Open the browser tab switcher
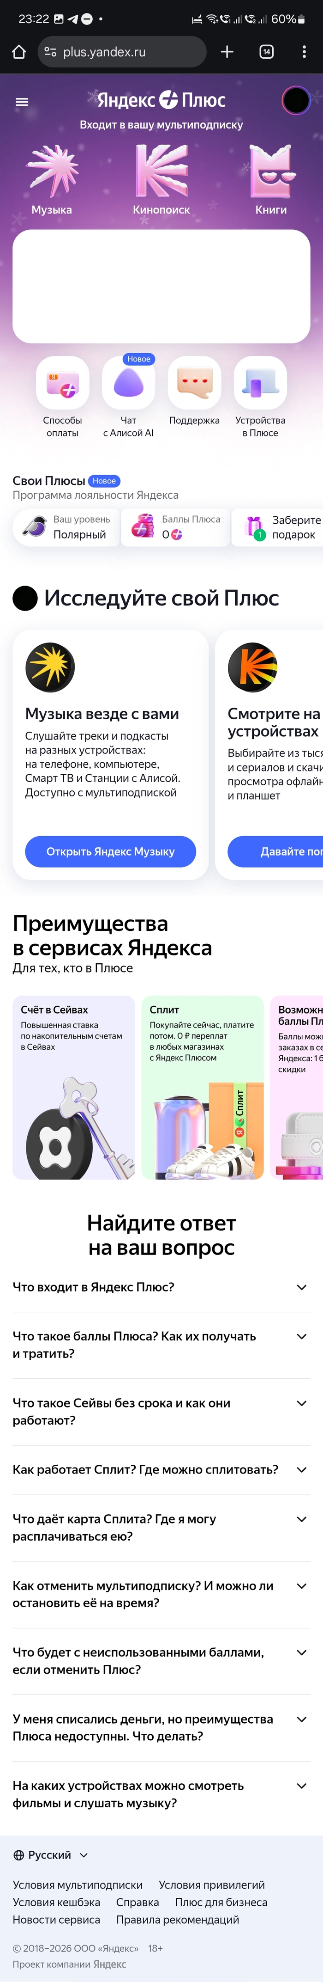 (266, 52)
